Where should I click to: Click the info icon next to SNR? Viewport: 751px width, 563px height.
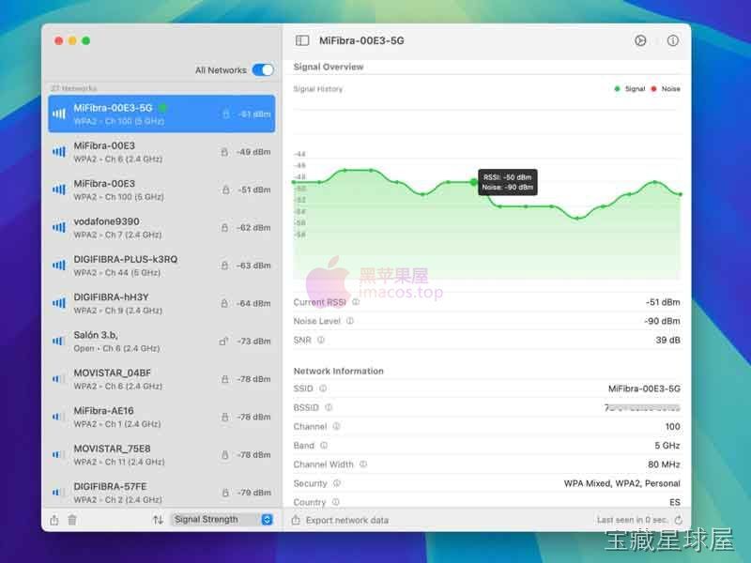pyautogui.click(x=321, y=340)
